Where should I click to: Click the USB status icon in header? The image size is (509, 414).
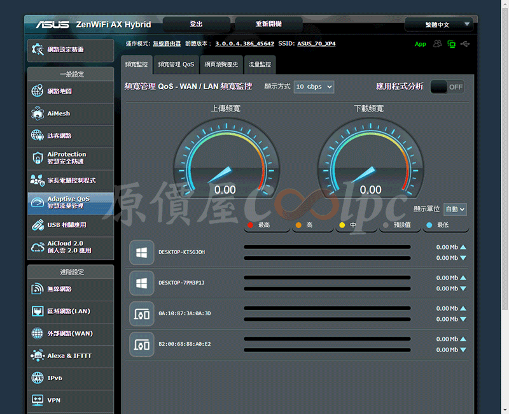coord(465,43)
